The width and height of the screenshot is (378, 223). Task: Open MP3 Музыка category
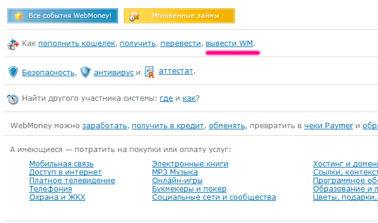(175, 172)
